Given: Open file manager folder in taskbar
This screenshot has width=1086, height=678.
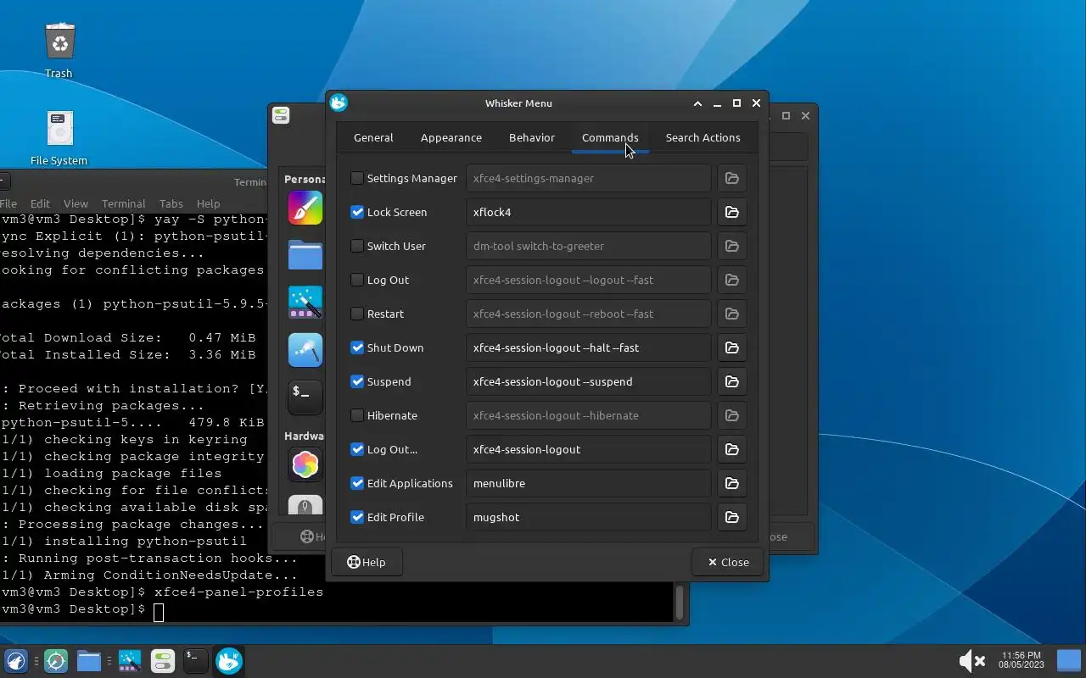Looking at the screenshot, I should pos(89,661).
